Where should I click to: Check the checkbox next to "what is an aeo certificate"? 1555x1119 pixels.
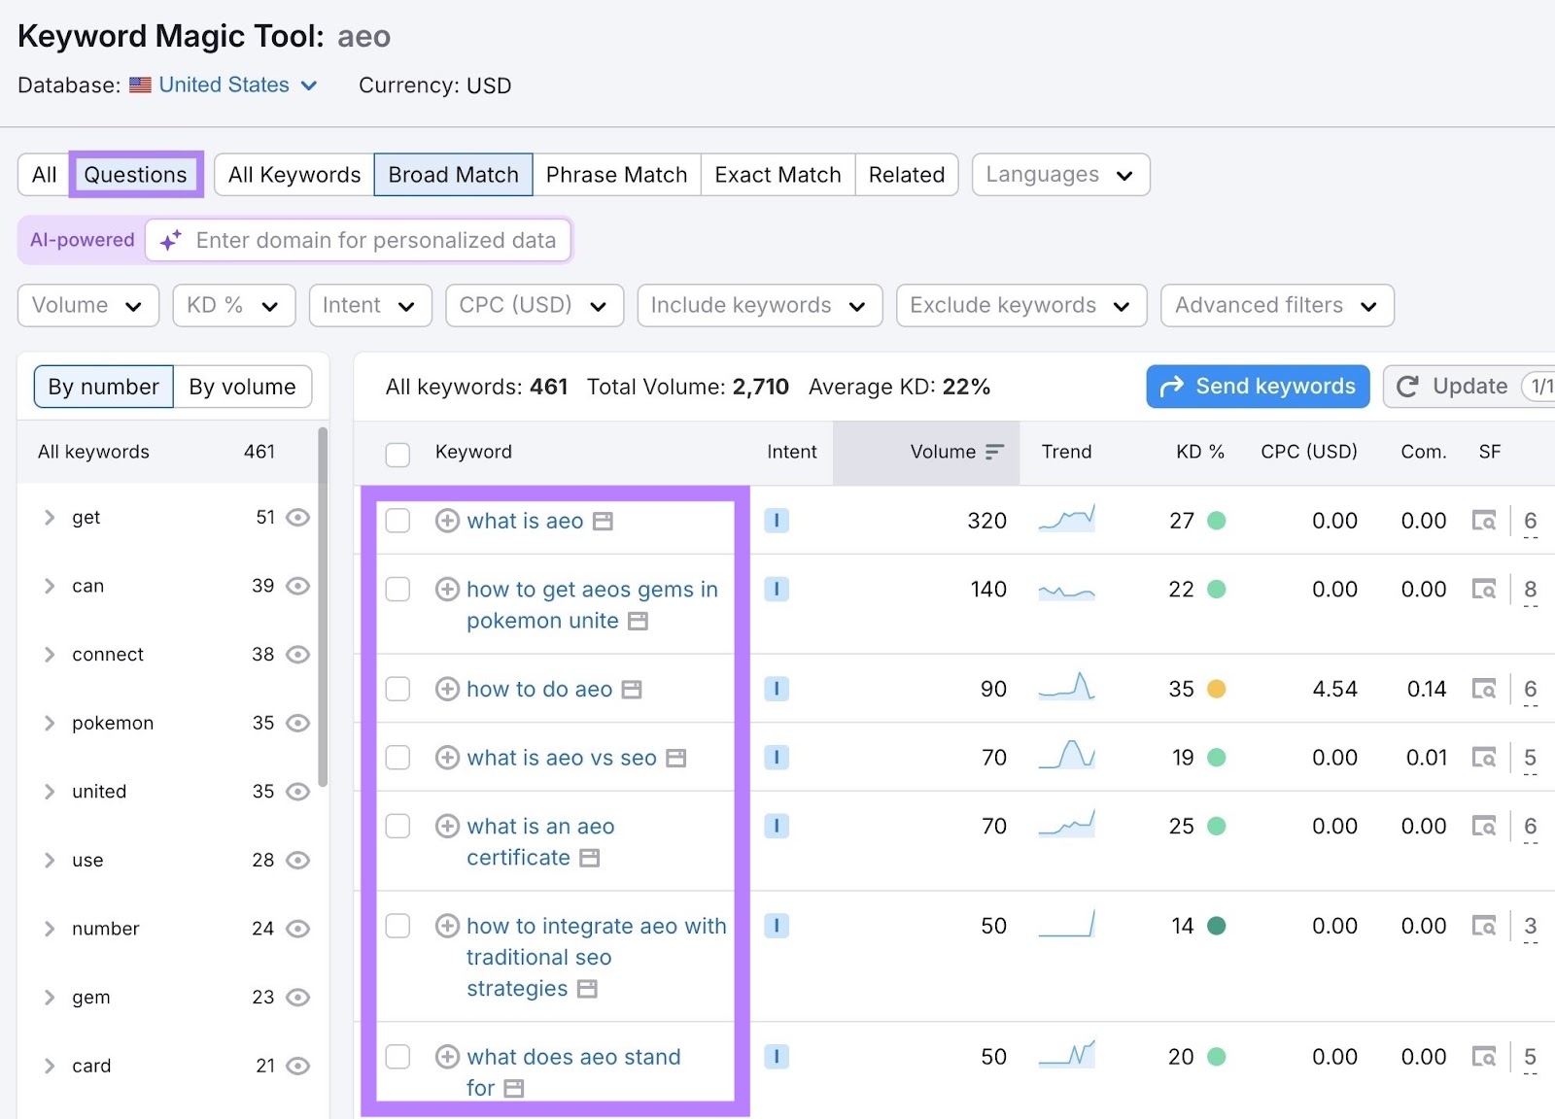pyautogui.click(x=398, y=827)
